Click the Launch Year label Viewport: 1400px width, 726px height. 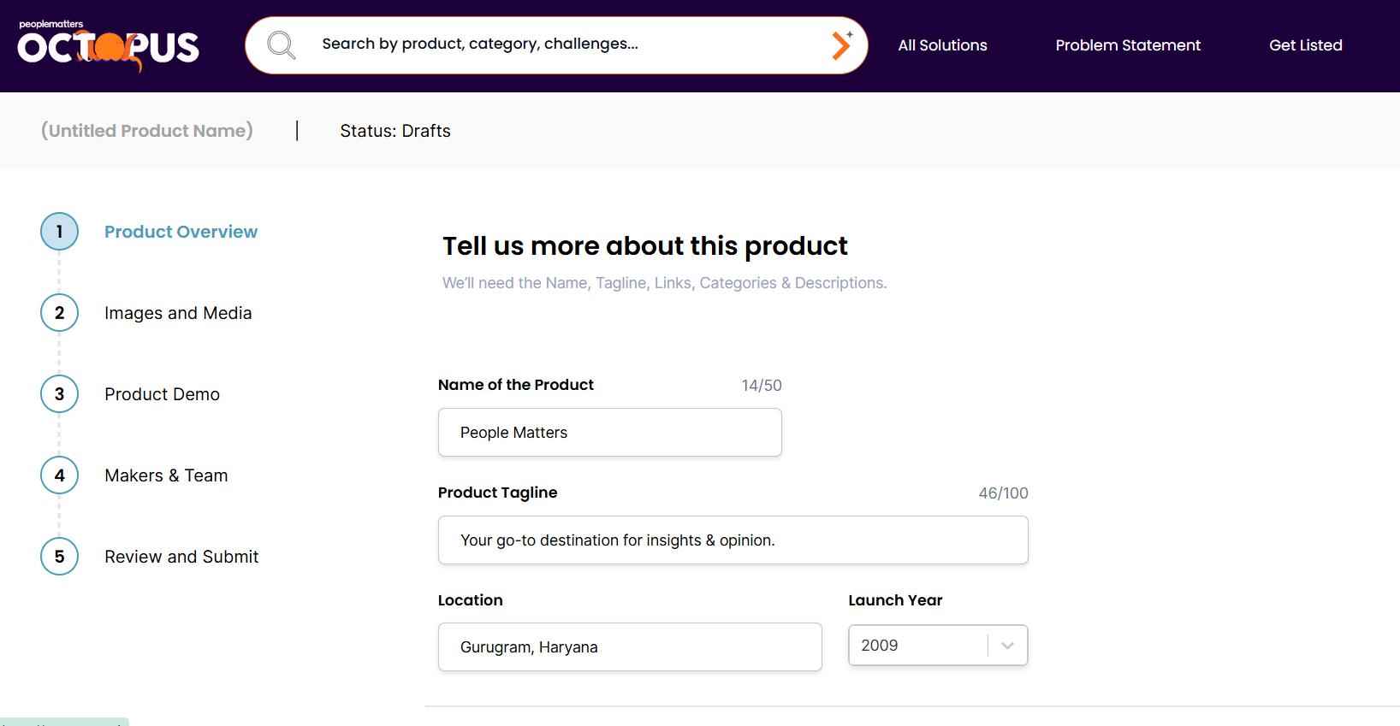895,600
